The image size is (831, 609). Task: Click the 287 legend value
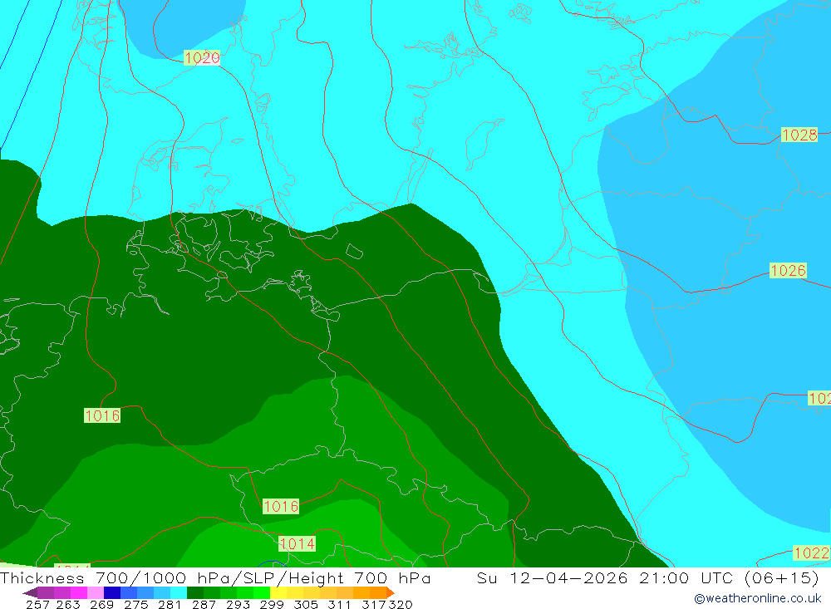coord(204,604)
